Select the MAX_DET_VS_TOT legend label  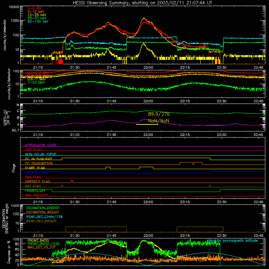(42, 247)
